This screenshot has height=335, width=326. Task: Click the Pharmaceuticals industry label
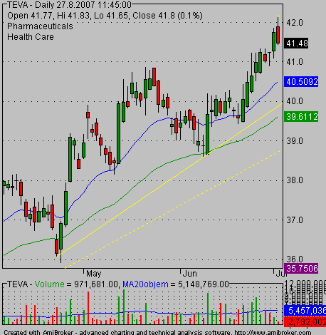pyautogui.click(x=40, y=26)
